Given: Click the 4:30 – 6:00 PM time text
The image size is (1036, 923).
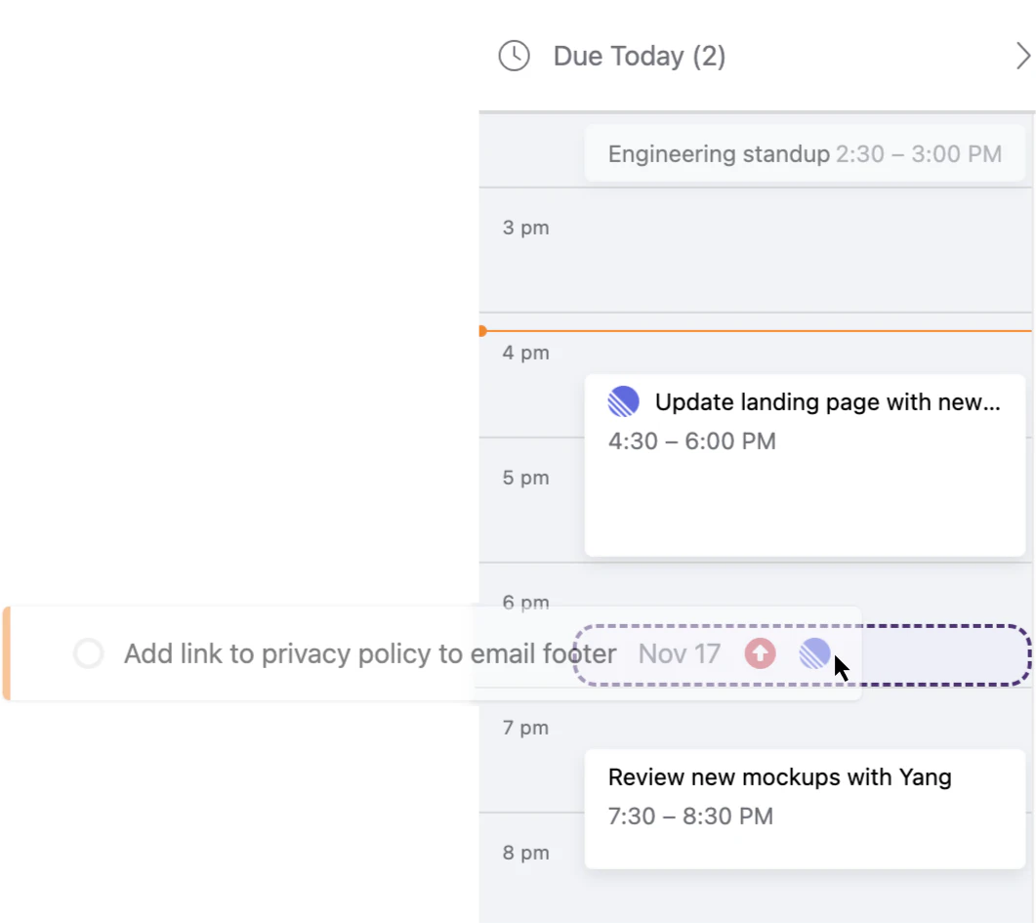Looking at the screenshot, I should pos(691,441).
